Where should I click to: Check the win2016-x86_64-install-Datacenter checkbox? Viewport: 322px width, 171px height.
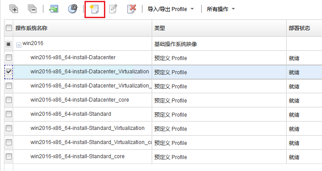tap(9, 57)
